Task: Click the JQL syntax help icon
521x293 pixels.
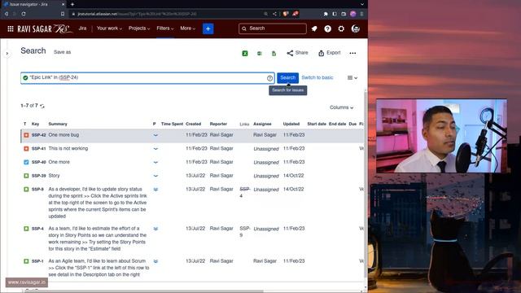Action: point(269,78)
